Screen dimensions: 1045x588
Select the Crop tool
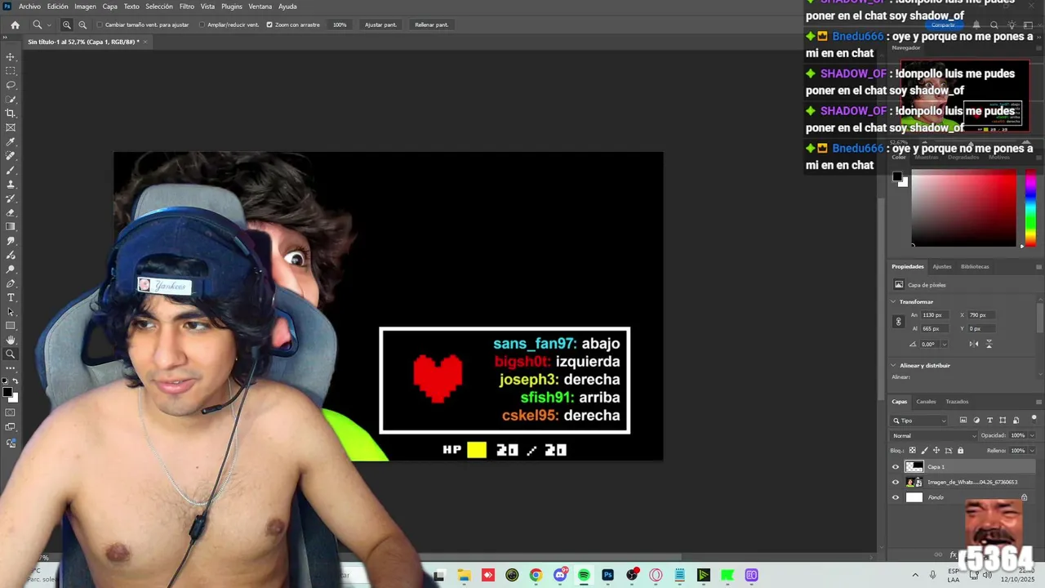coord(11,114)
